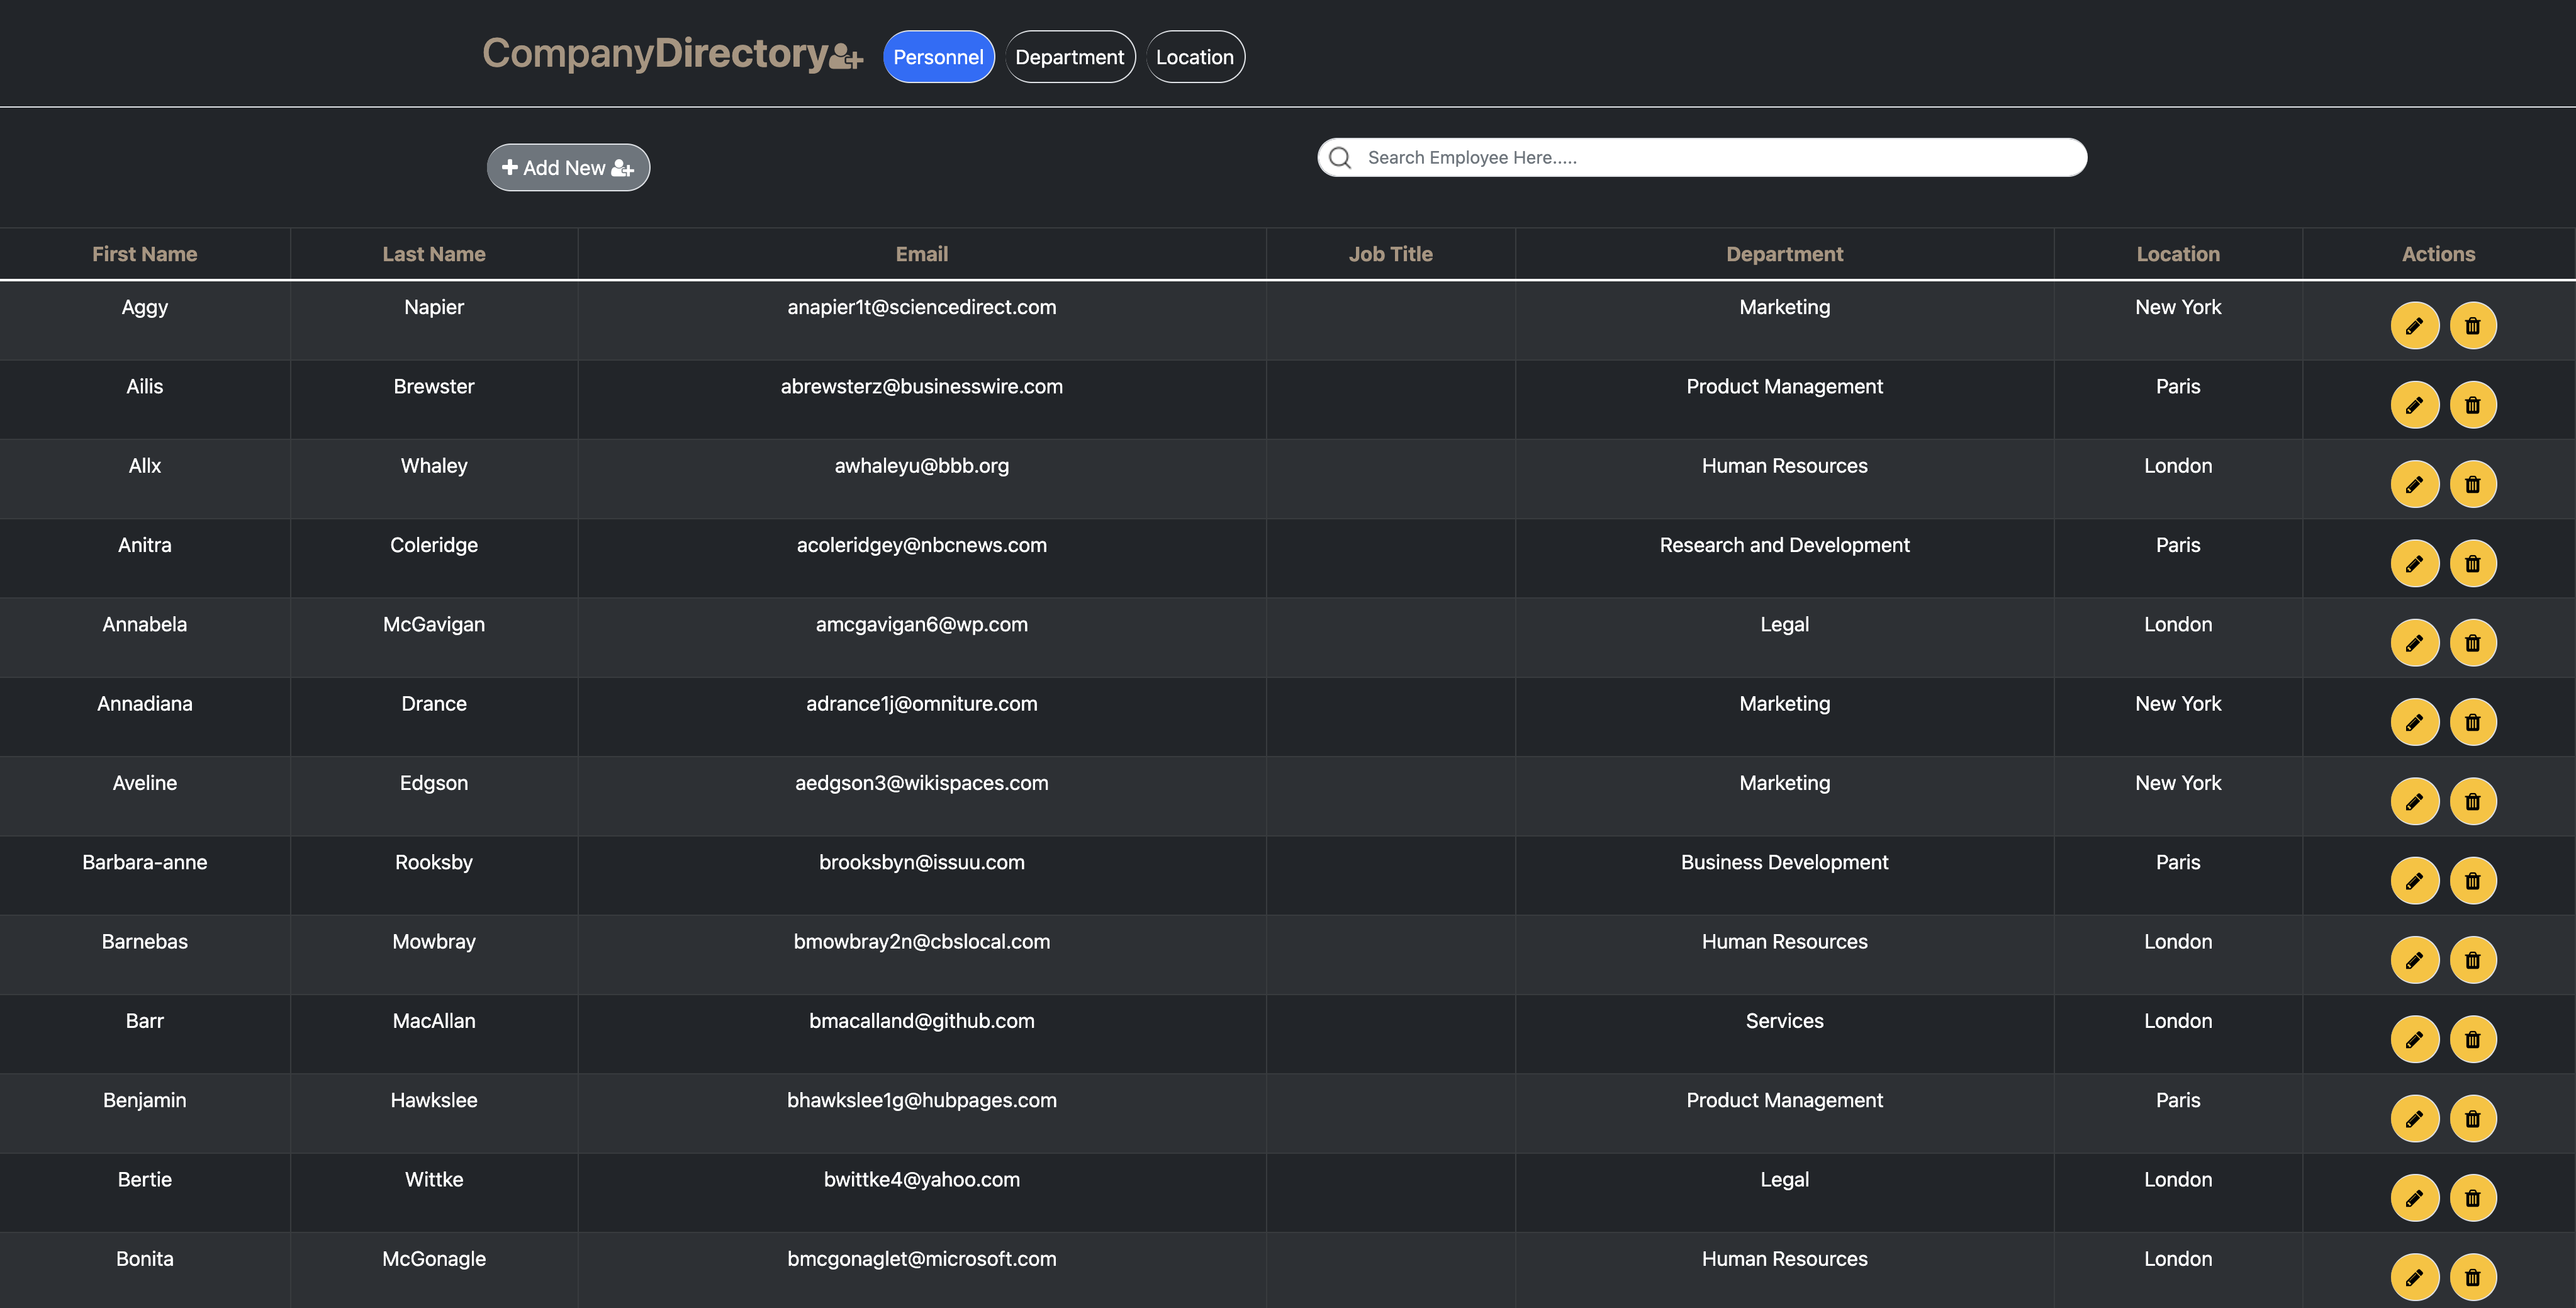Image resolution: width=2576 pixels, height=1308 pixels.
Task: Click trash icon for Anitra Coleridge
Action: click(x=2472, y=564)
